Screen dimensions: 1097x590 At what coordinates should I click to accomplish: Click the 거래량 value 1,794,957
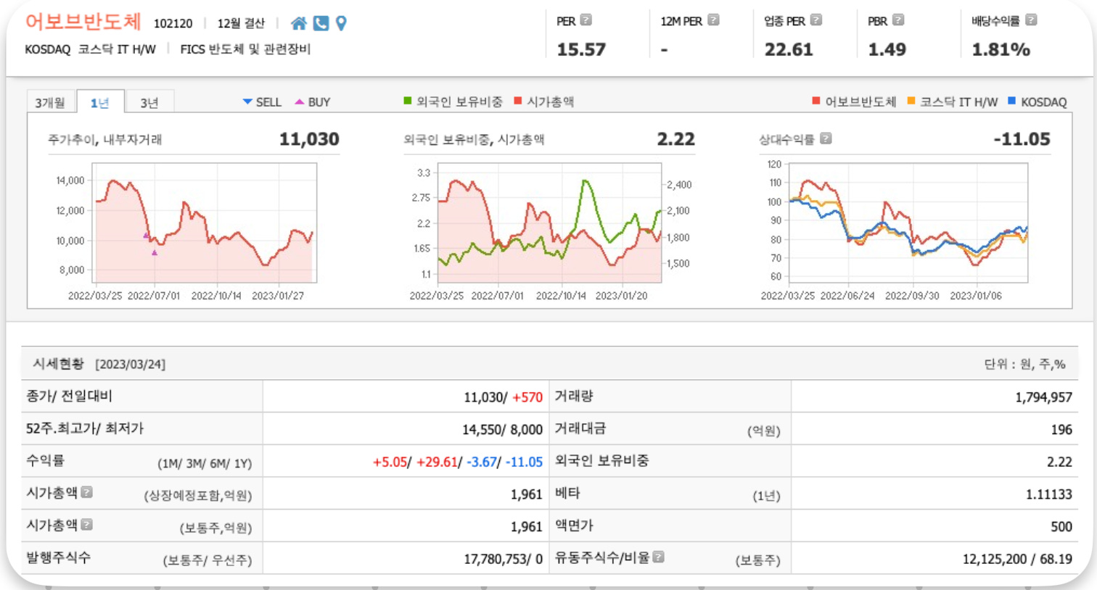coord(1043,397)
